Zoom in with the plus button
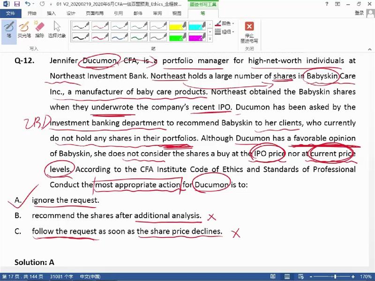Viewport: 375px width, 281px height. pos(353,277)
